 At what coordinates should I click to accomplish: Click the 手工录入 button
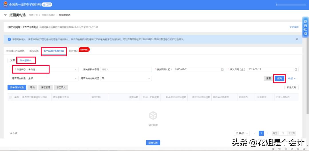click(x=61, y=88)
